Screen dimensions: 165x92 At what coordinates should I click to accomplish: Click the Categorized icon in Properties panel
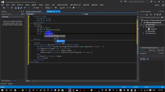[141, 59]
